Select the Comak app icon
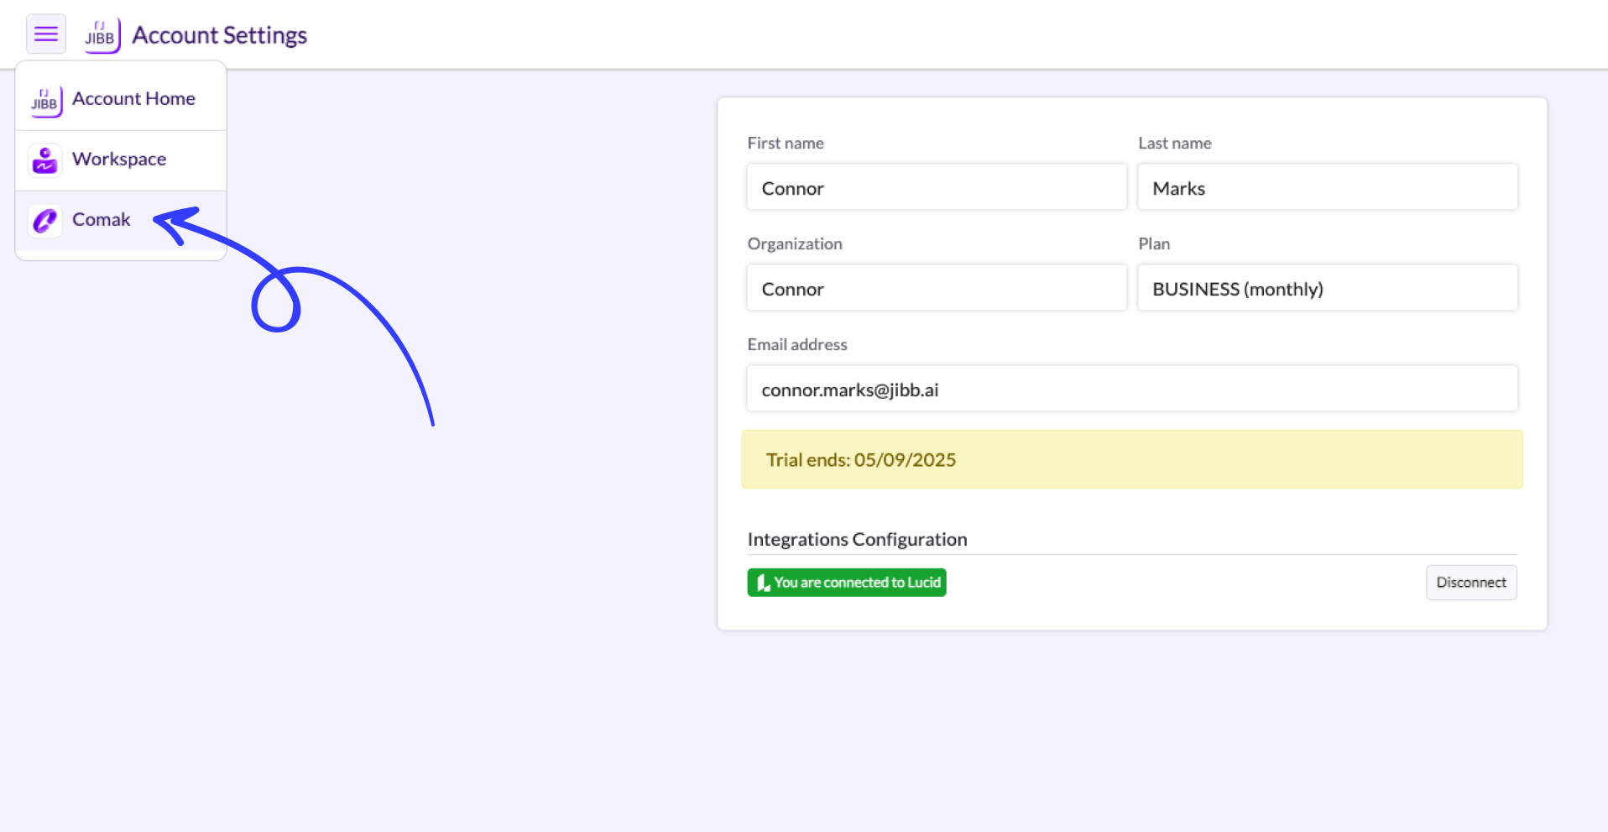 pos(44,220)
